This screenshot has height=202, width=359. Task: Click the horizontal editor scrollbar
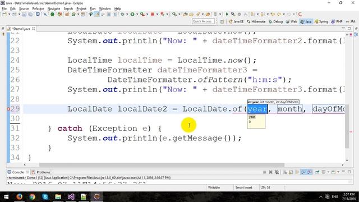(x=162, y=164)
